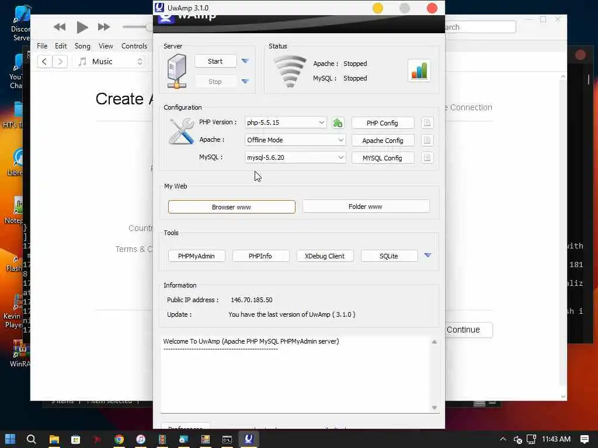
Task: Click the Stop server button
Action: pyautogui.click(x=215, y=82)
